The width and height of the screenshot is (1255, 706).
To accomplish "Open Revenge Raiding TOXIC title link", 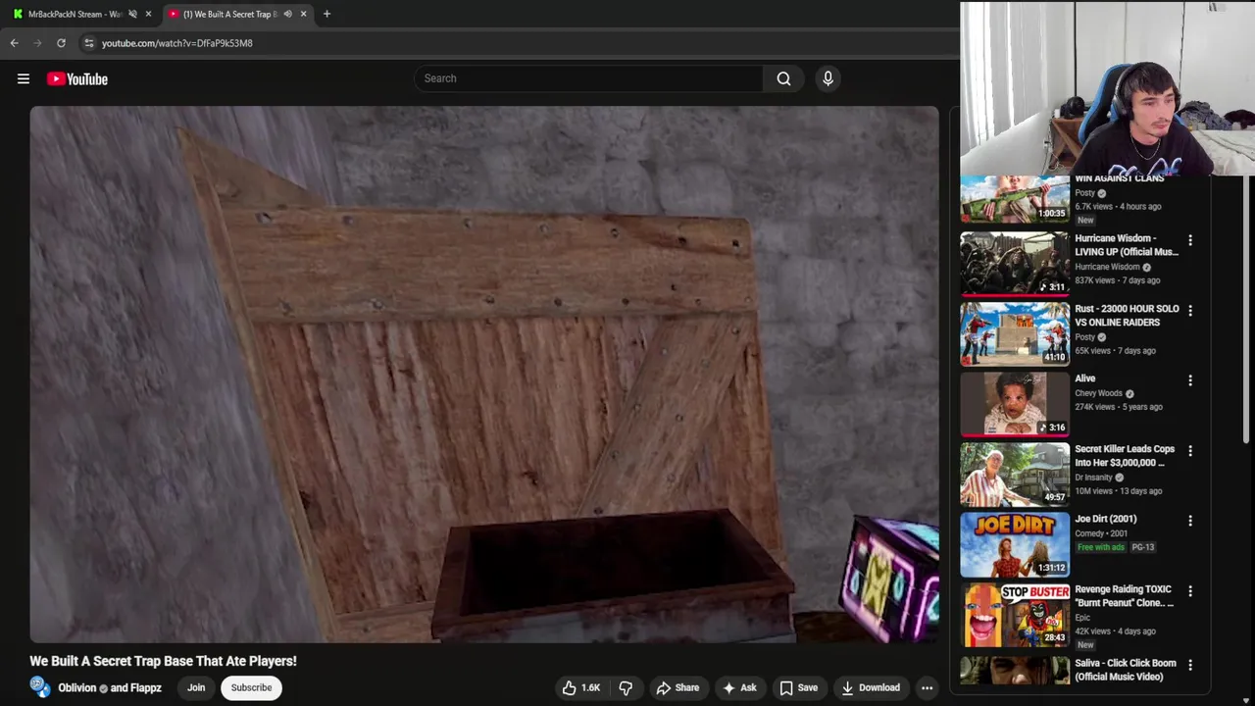I will (x=1124, y=596).
